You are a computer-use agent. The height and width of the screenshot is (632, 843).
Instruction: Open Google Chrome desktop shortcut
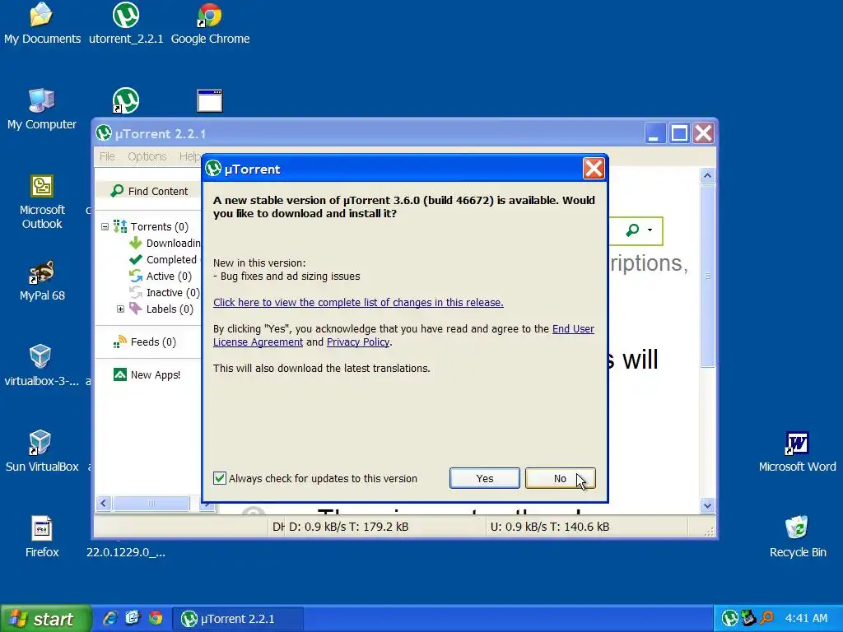[x=210, y=24]
